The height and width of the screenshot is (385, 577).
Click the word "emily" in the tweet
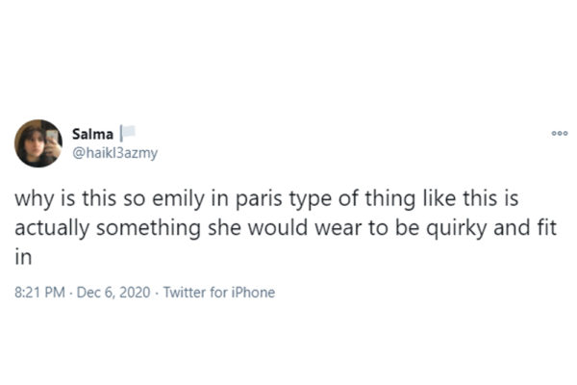coord(178,199)
